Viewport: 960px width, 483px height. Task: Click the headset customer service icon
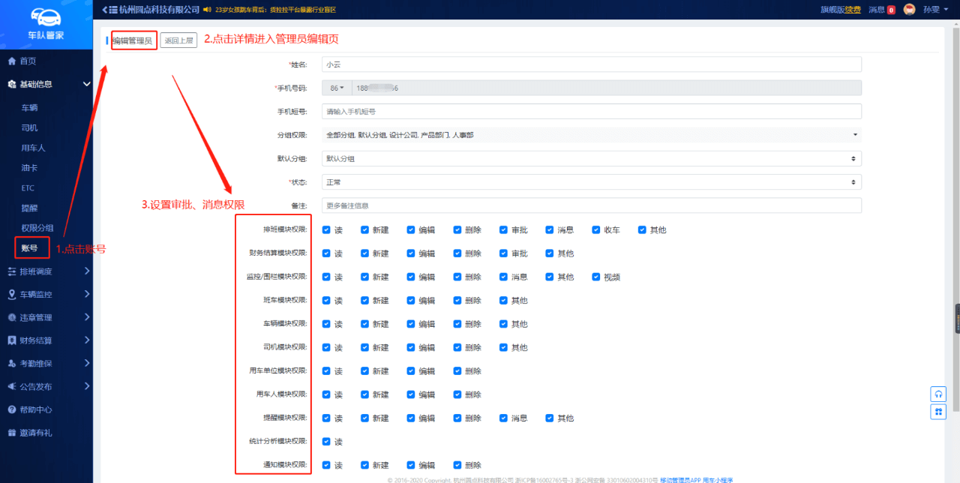[x=937, y=394]
